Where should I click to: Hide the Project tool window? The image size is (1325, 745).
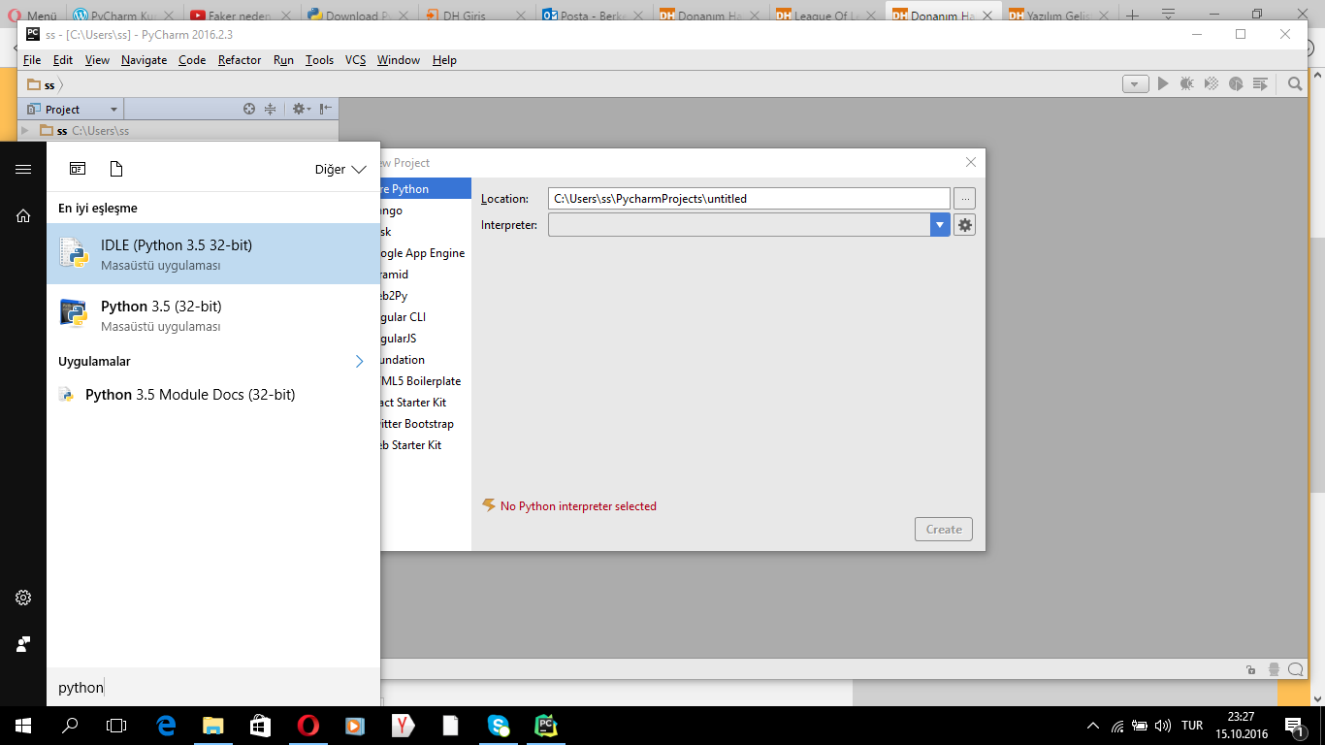[x=326, y=109]
